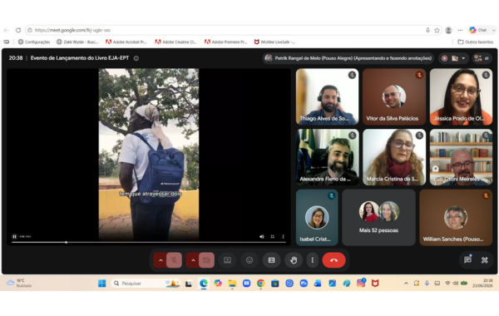Viewport: 499px width, 316px height.
Task: Click the microphone icon in the address bar
Action: coord(427,30)
